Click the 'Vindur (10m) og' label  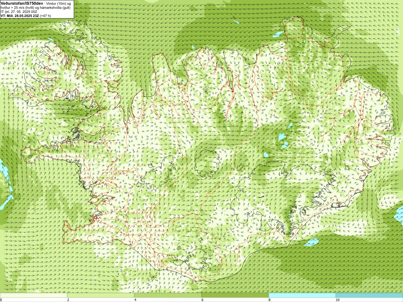(59, 3)
